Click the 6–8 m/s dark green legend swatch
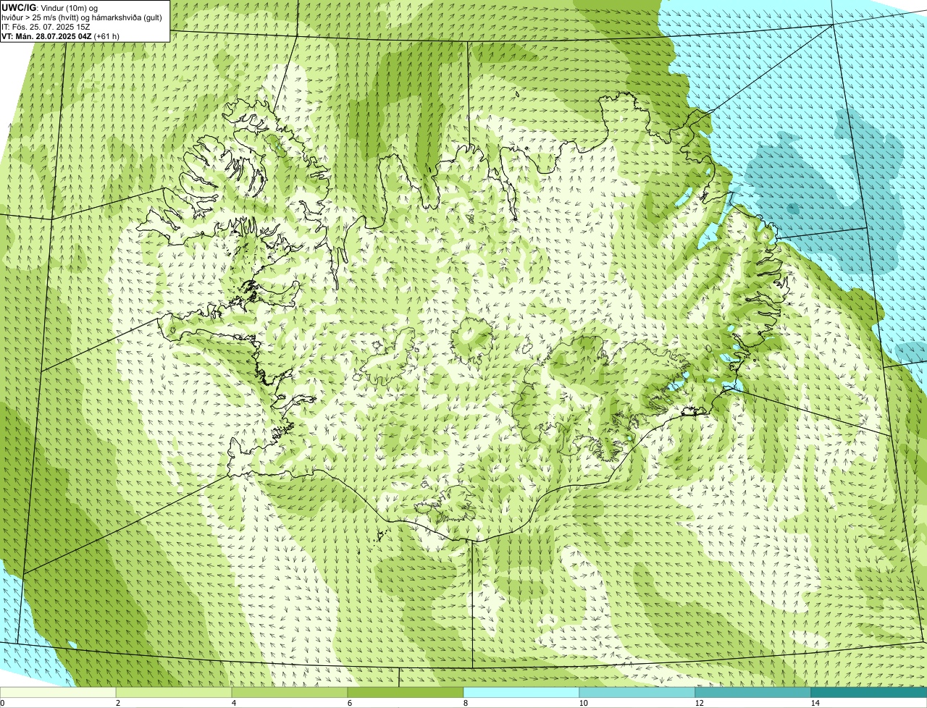The height and width of the screenshot is (708, 927). pyautogui.click(x=406, y=693)
